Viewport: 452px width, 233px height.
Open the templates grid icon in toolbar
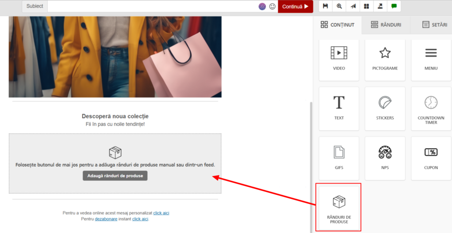(x=366, y=6)
